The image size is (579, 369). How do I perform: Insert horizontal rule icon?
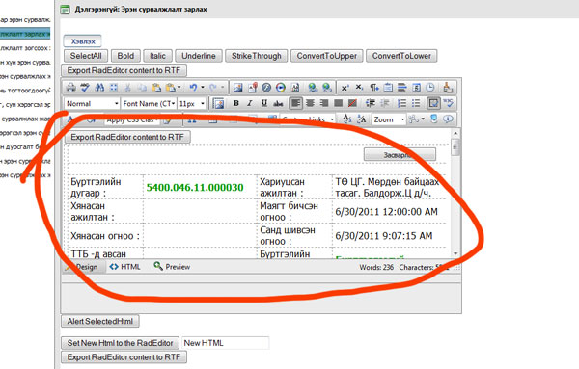[401, 88]
